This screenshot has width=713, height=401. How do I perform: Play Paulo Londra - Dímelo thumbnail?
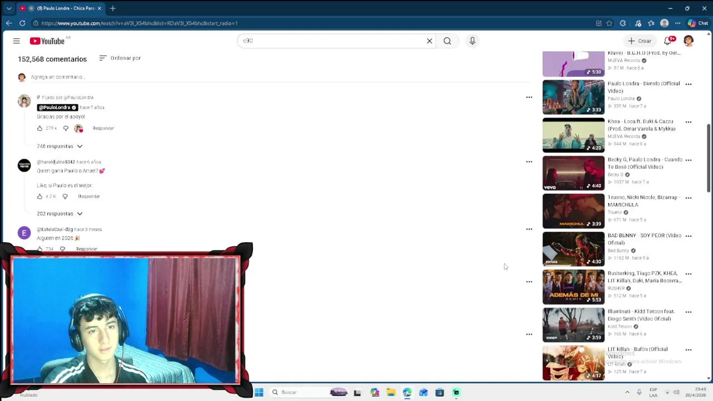pos(573,97)
